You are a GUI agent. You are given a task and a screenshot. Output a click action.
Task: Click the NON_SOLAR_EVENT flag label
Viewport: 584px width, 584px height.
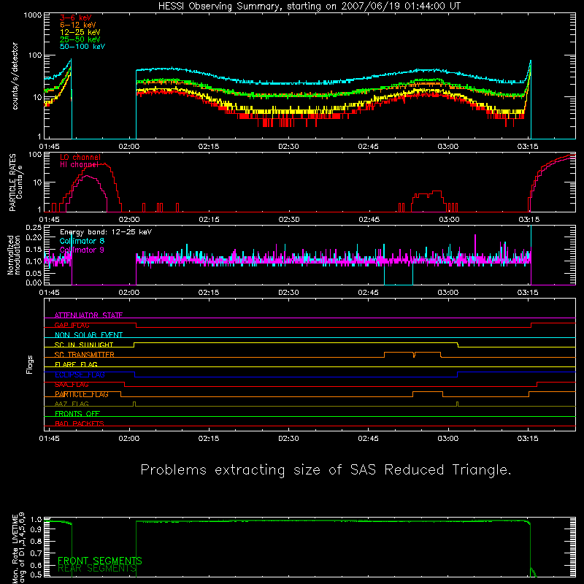[88, 335]
